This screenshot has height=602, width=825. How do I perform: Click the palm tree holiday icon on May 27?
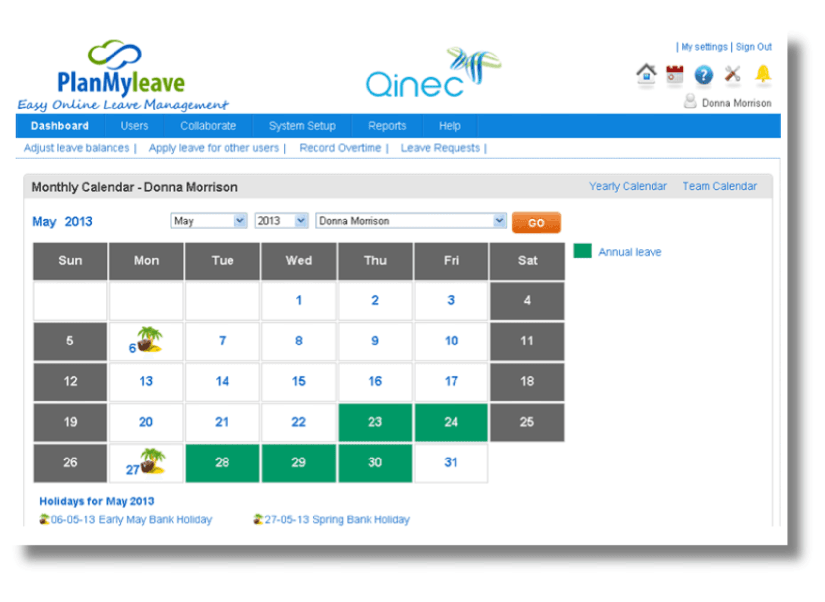coord(152,461)
